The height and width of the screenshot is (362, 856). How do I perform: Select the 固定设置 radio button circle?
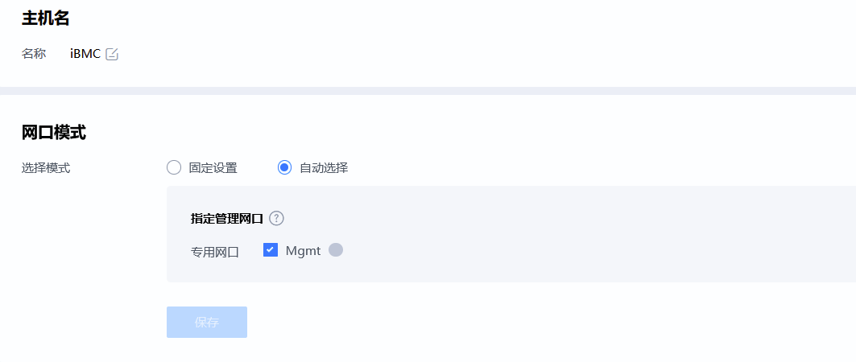174,167
